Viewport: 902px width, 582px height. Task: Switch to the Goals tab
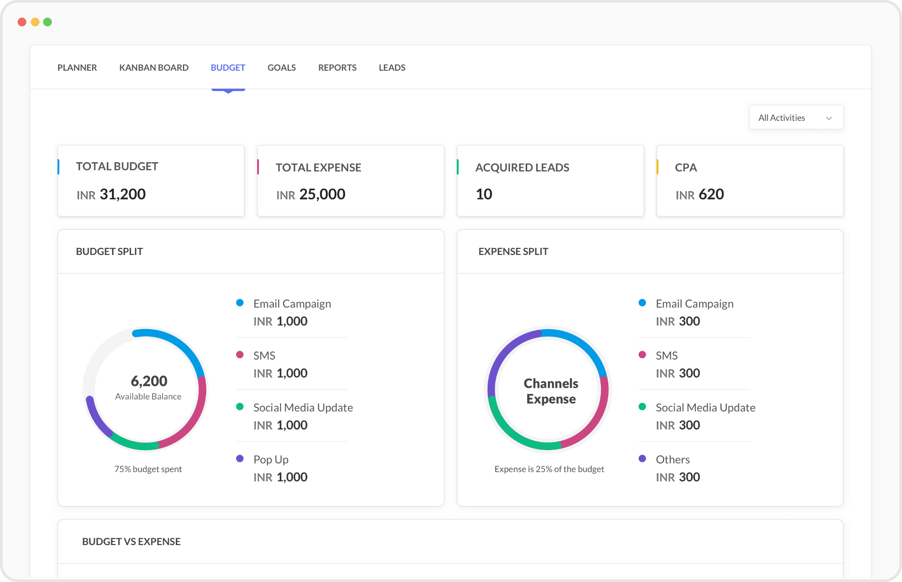tap(281, 67)
